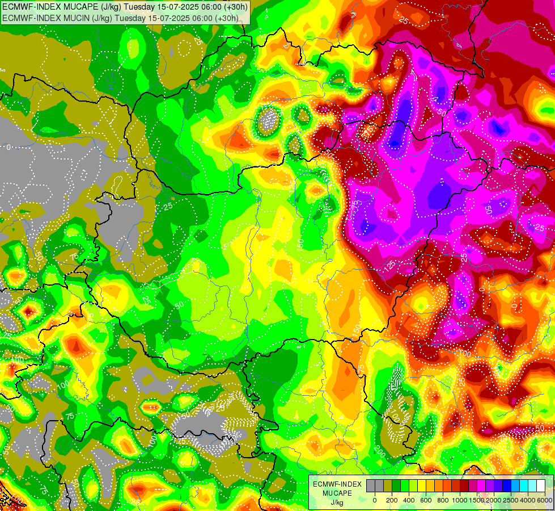
Task: Choose the cyan legend swatch
Action: (524, 485)
